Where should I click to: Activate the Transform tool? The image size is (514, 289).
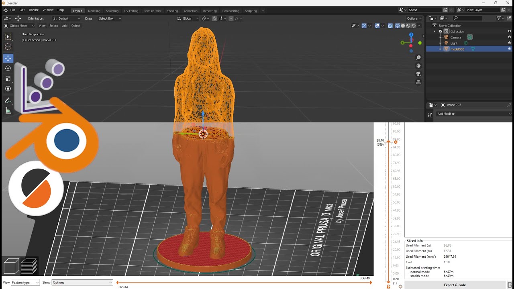[x=8, y=89]
